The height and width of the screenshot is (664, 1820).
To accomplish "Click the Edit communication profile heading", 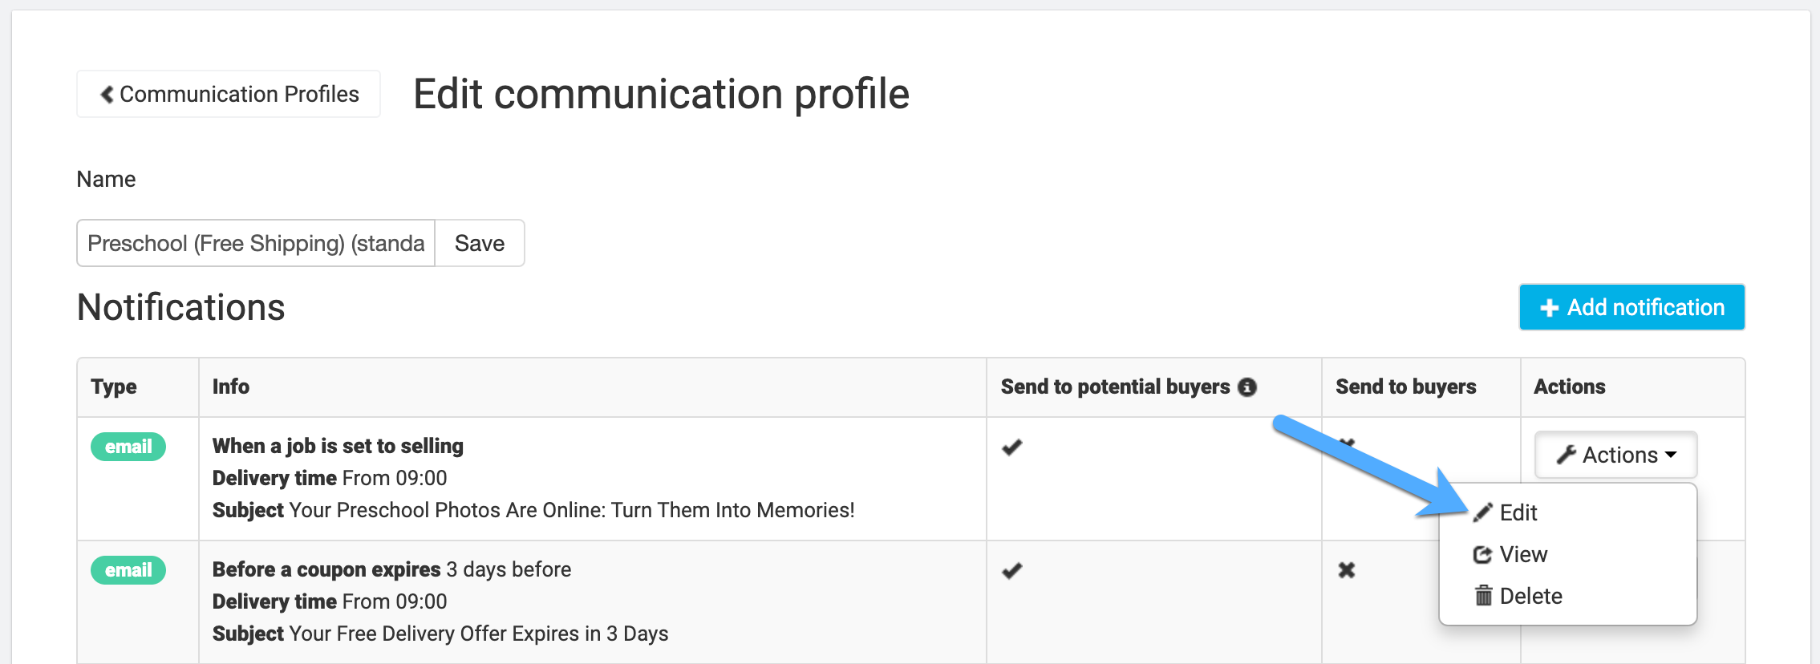I will pyautogui.click(x=661, y=95).
